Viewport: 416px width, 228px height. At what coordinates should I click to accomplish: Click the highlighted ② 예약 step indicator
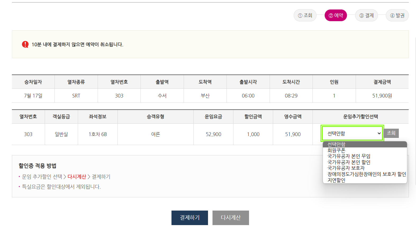[336, 15]
